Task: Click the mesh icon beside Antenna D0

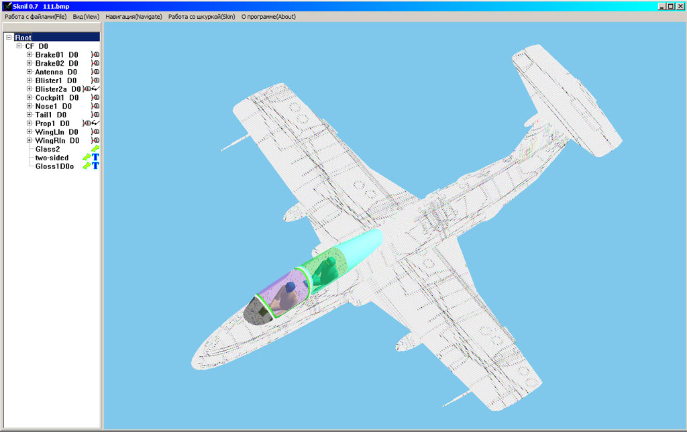Action: click(95, 72)
